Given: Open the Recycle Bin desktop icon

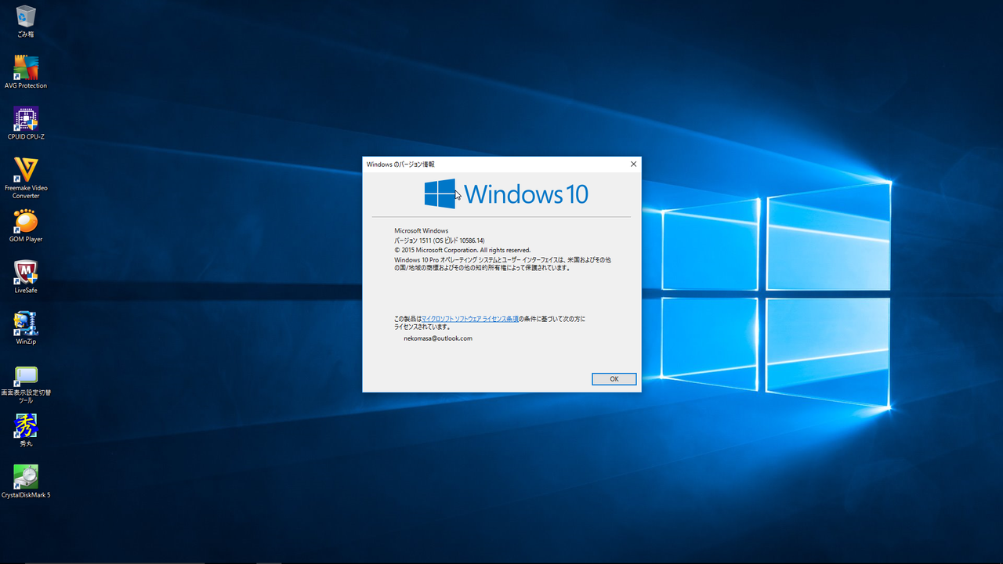Looking at the screenshot, I should click(x=26, y=21).
